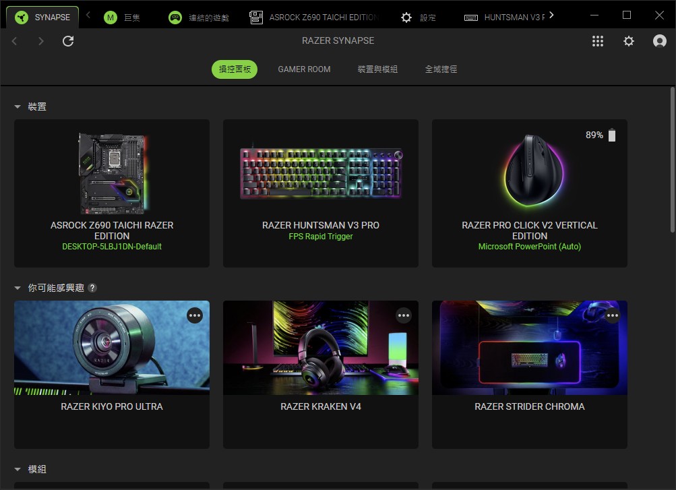Viewport: 676px width, 490px height.
Task: View the Razer Kiyo Pro Ultra webcam image
Action: click(x=112, y=348)
